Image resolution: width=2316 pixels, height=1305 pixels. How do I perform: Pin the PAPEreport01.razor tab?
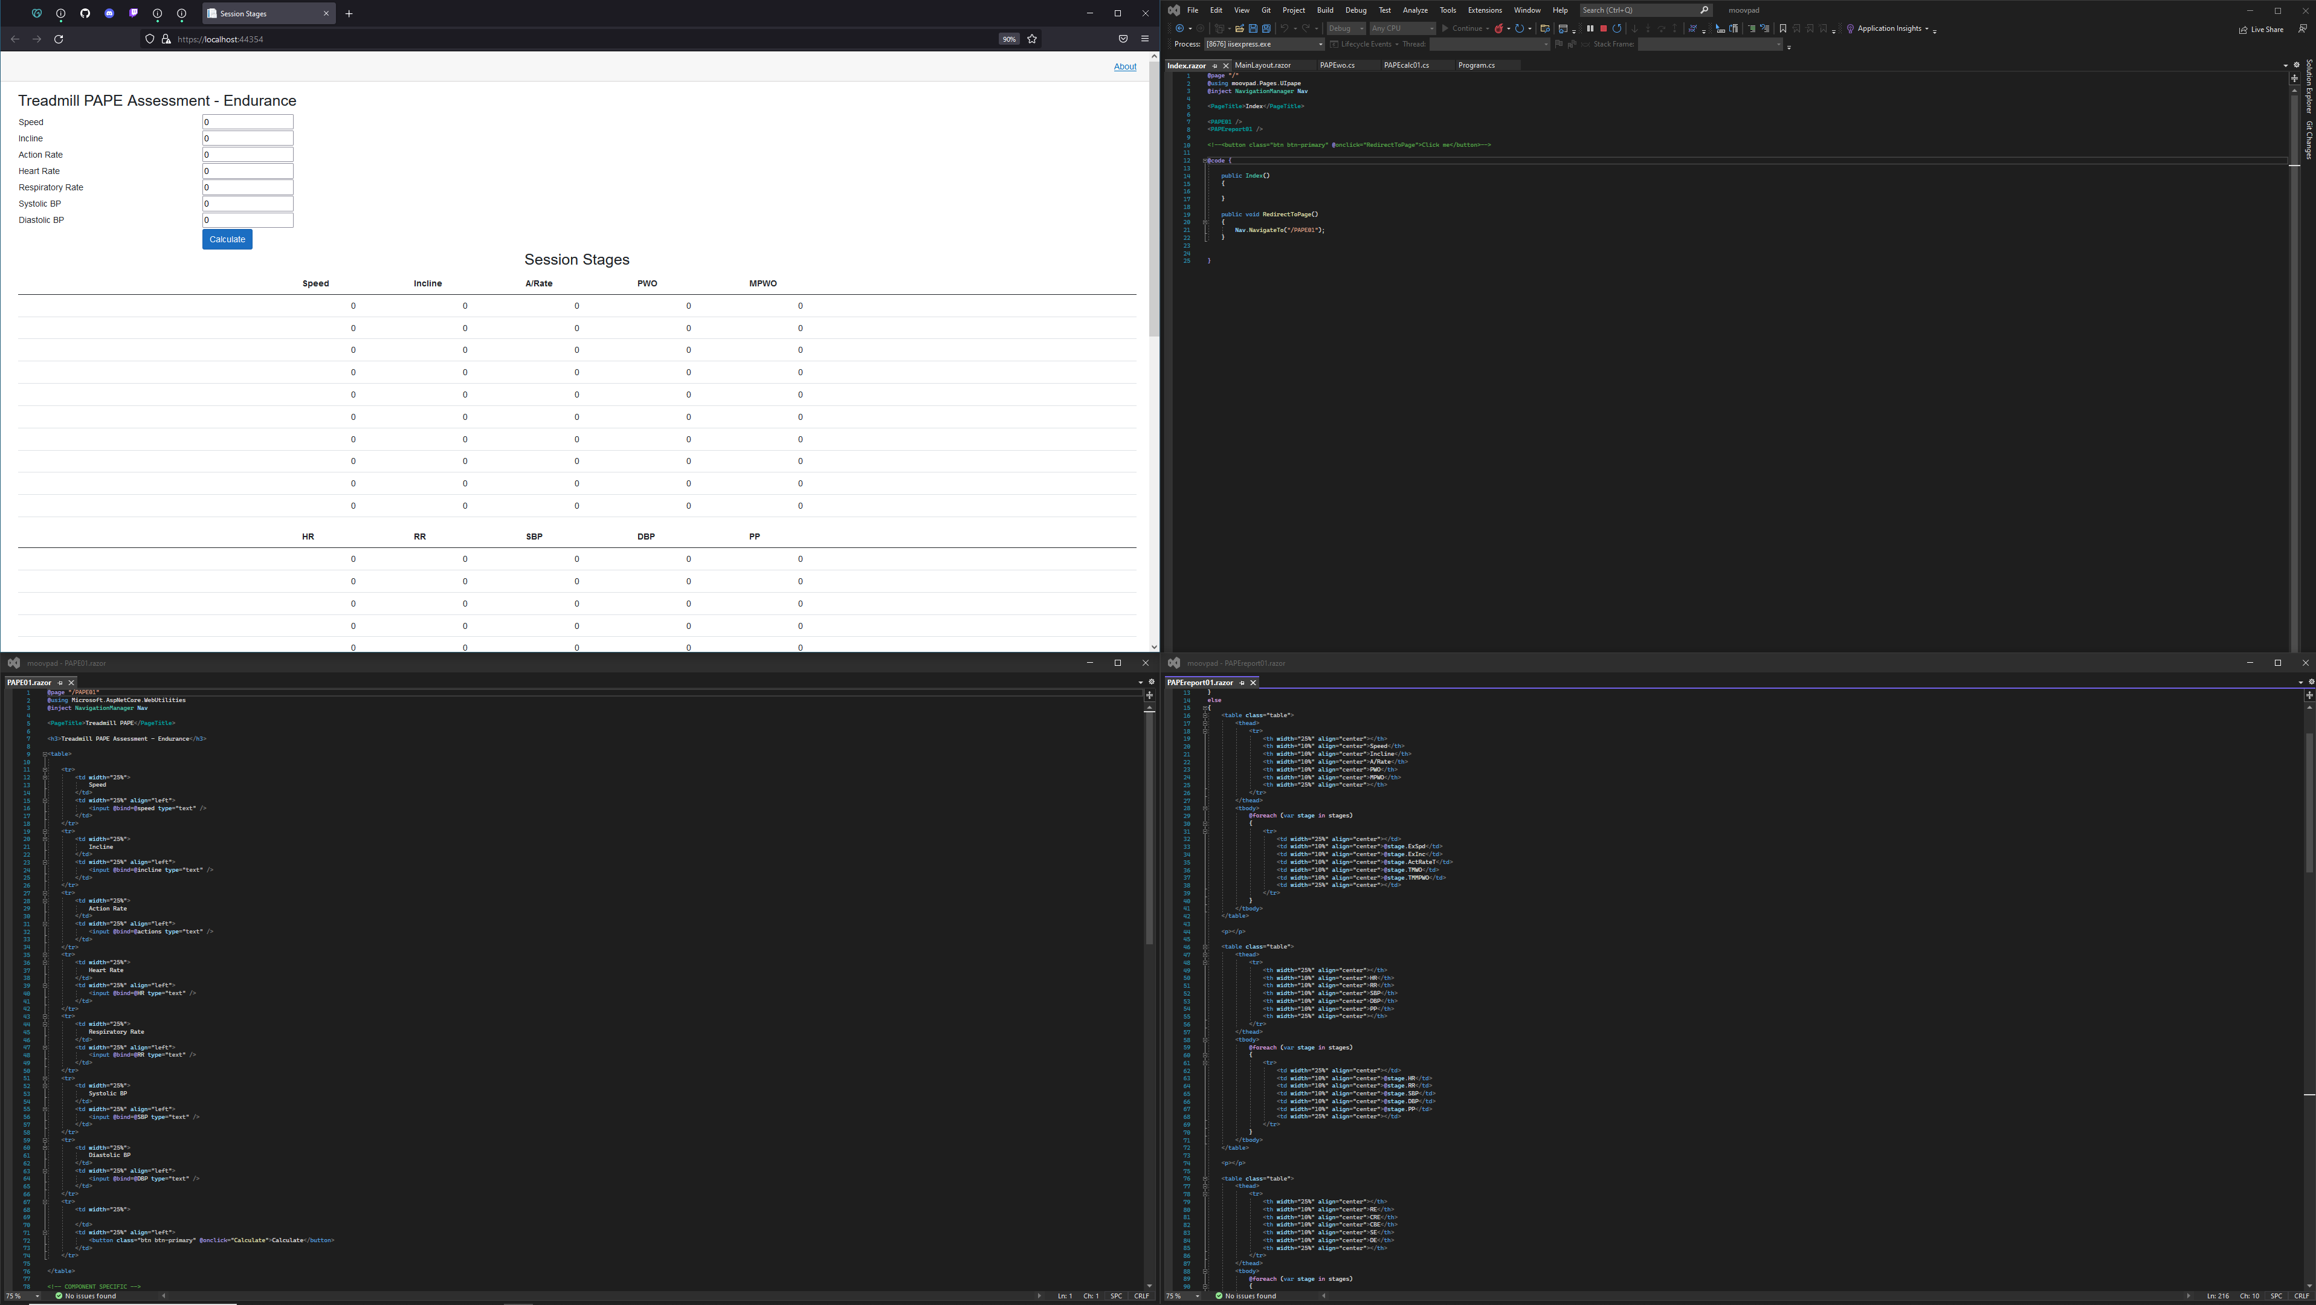1242,683
